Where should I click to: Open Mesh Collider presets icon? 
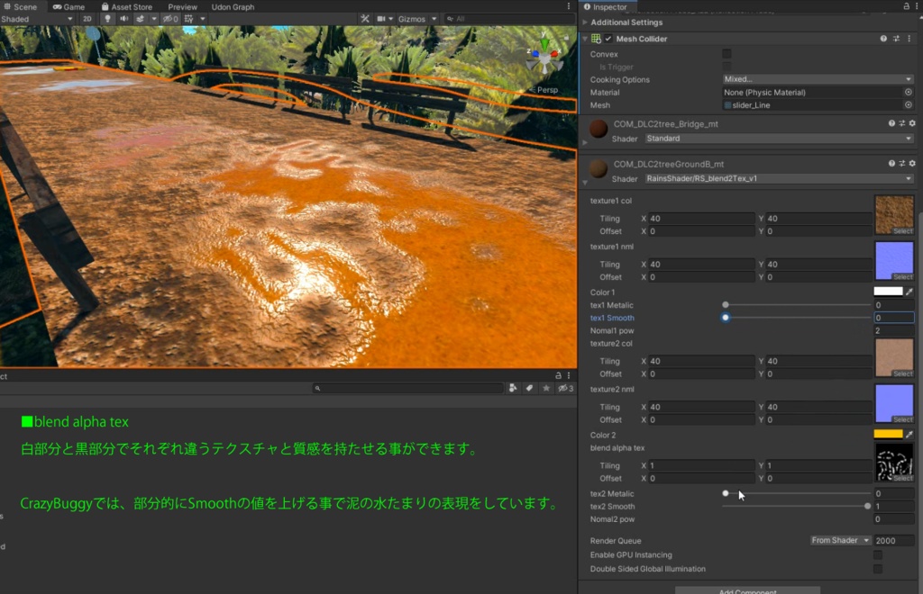click(895, 39)
